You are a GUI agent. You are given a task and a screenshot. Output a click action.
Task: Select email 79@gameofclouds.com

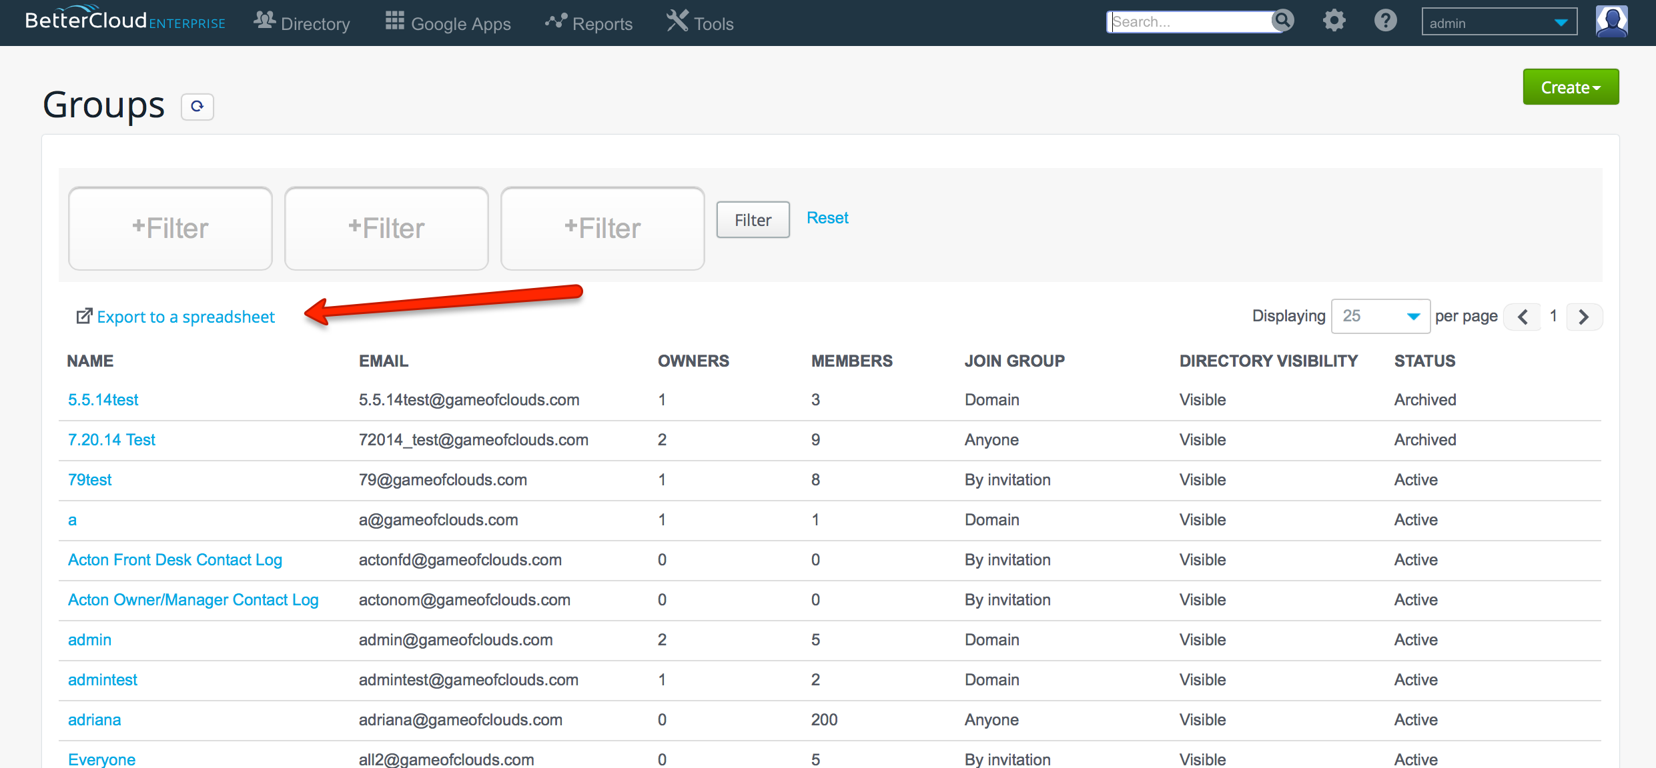click(442, 479)
